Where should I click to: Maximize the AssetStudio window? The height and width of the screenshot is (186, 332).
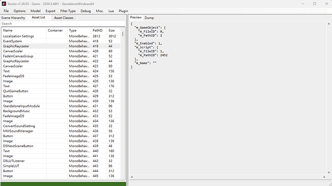click(x=315, y=4)
